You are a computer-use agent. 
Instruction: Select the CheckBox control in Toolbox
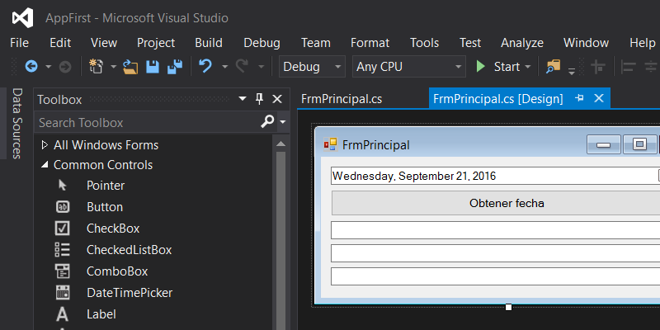click(113, 229)
